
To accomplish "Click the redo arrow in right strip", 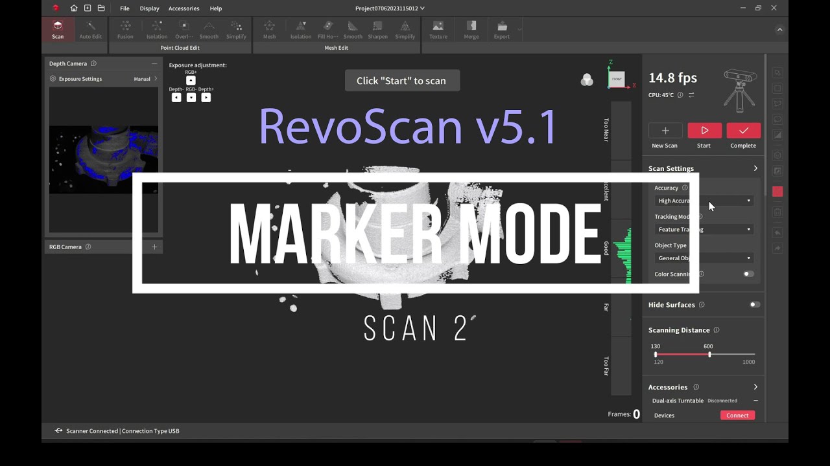I will point(777,249).
